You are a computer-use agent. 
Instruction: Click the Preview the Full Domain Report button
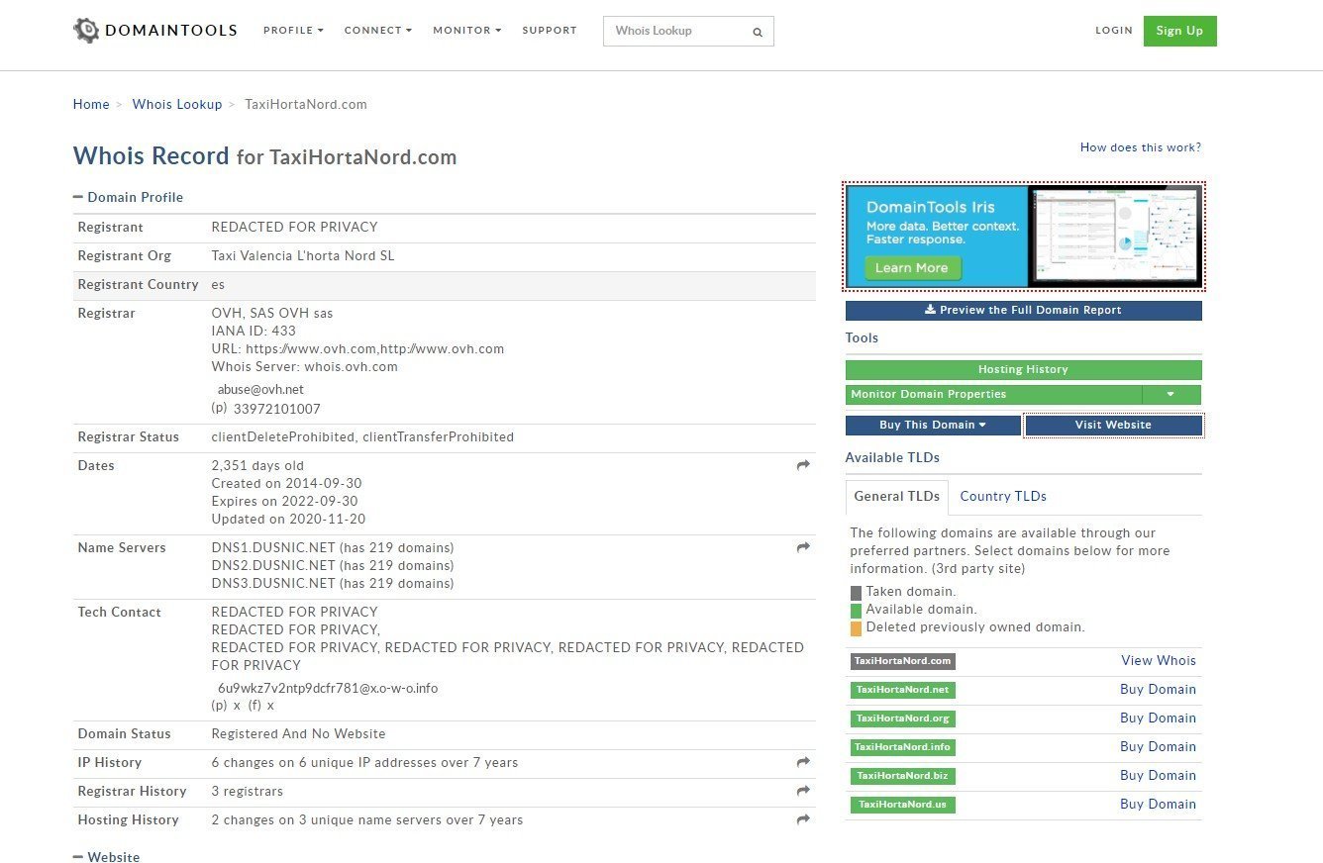(x=1024, y=311)
